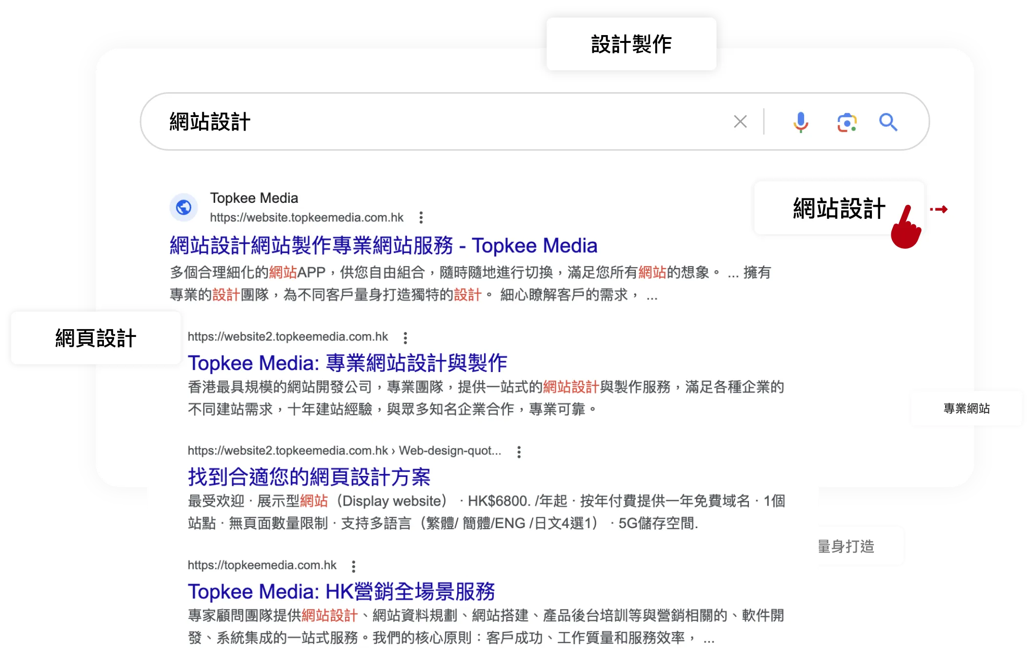Screen dimensions: 1029x670
Task: Open the 找到合適您的網頁設計方案 result link
Action: click(309, 478)
